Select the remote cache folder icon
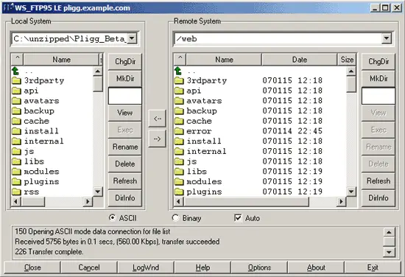The width and height of the screenshot is (405, 277). [179, 121]
